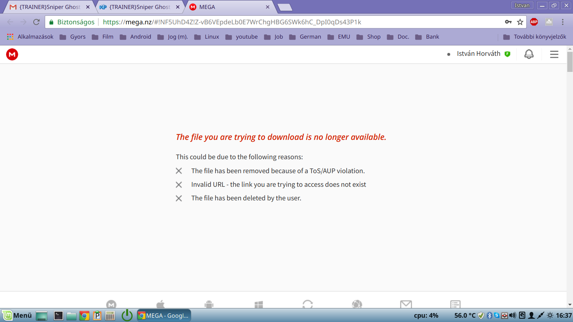
Task: Click the Alkalmazások apps shortcut
Action: (x=30, y=37)
